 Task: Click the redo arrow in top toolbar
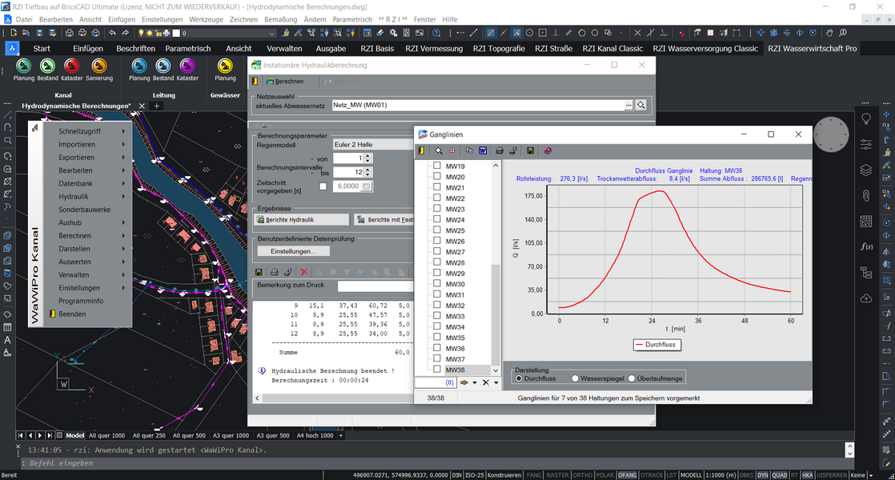click(125, 33)
